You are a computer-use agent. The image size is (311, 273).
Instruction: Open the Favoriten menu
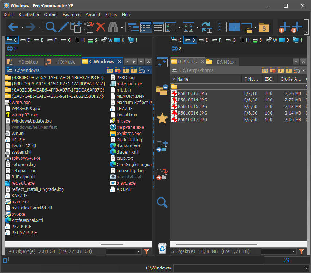pos(71,15)
